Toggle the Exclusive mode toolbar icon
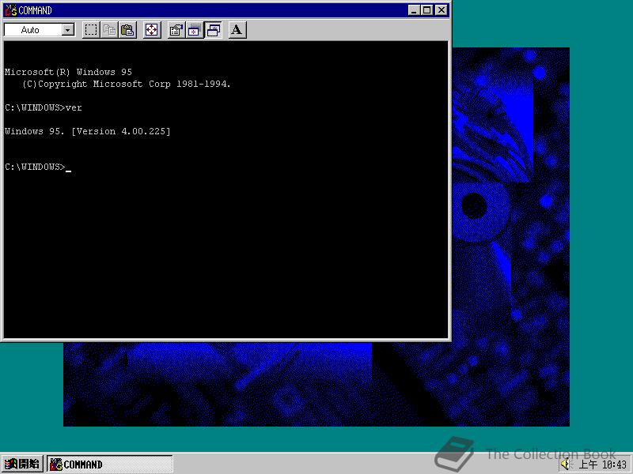The width and height of the screenshot is (633, 474). click(194, 30)
